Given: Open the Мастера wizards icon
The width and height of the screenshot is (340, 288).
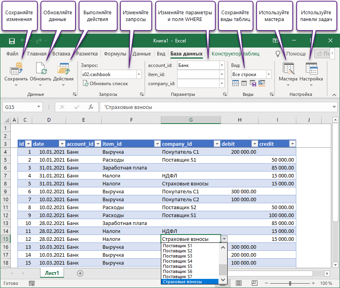Looking at the screenshot, I should point(288,70).
